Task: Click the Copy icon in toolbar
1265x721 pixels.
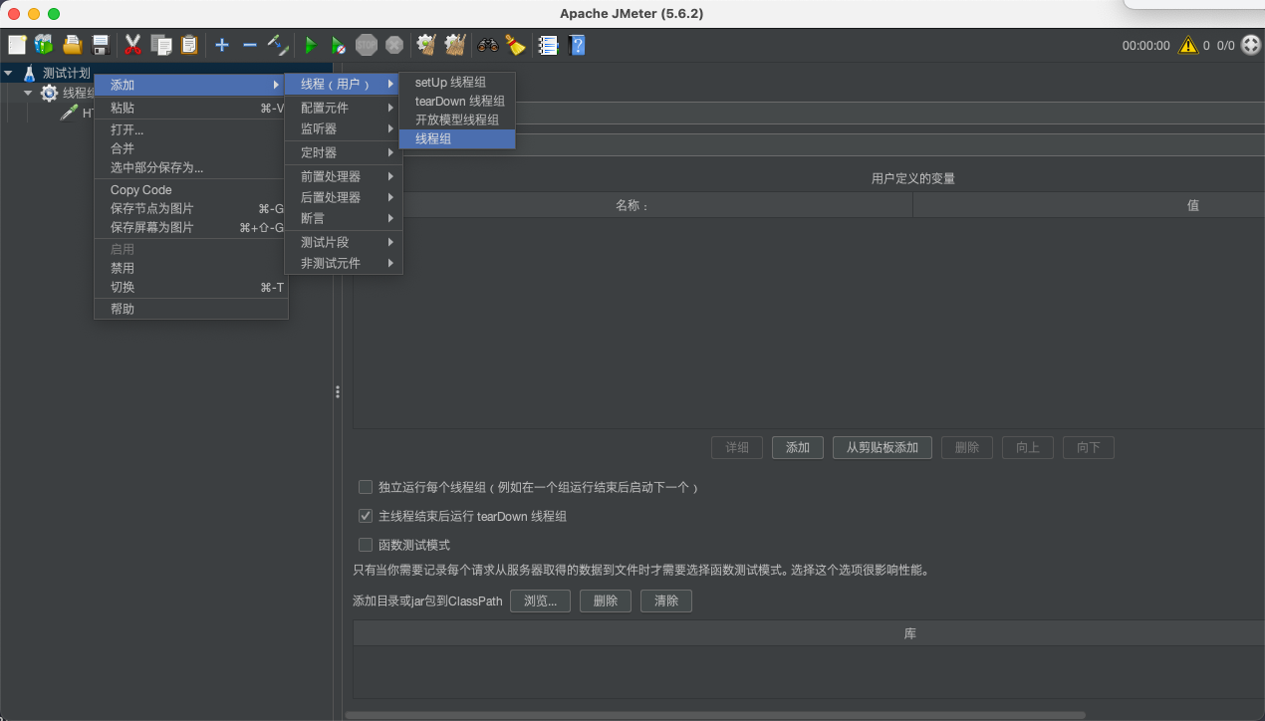Action: [x=161, y=45]
